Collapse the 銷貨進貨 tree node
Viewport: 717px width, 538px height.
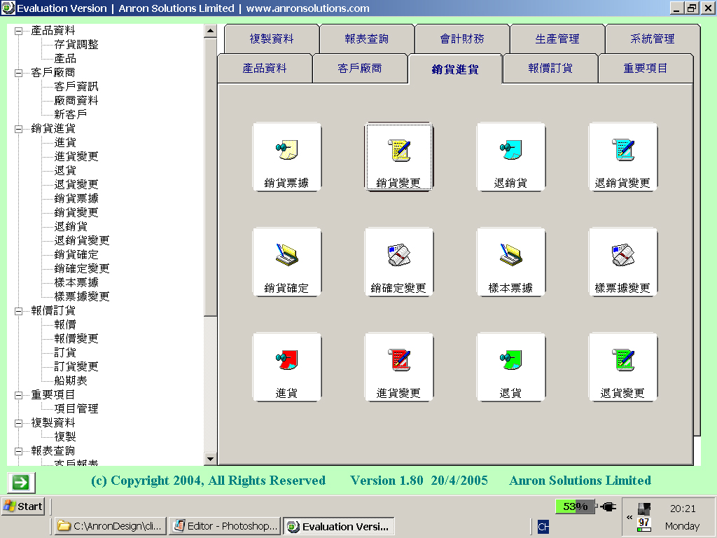point(19,129)
